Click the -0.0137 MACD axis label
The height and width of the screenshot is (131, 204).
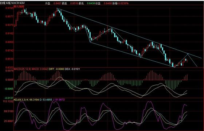tap(9, 98)
